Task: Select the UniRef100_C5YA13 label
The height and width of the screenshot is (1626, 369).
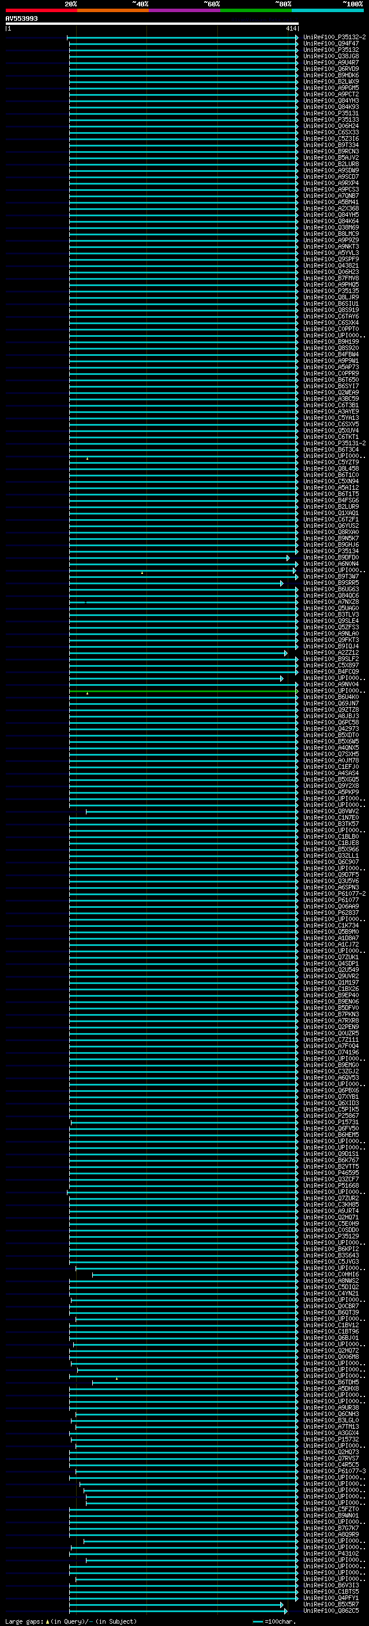Action: [331, 418]
